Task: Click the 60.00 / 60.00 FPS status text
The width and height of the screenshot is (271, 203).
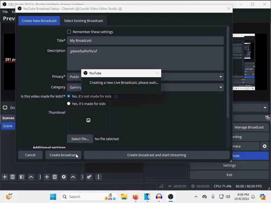Action: 249,186
